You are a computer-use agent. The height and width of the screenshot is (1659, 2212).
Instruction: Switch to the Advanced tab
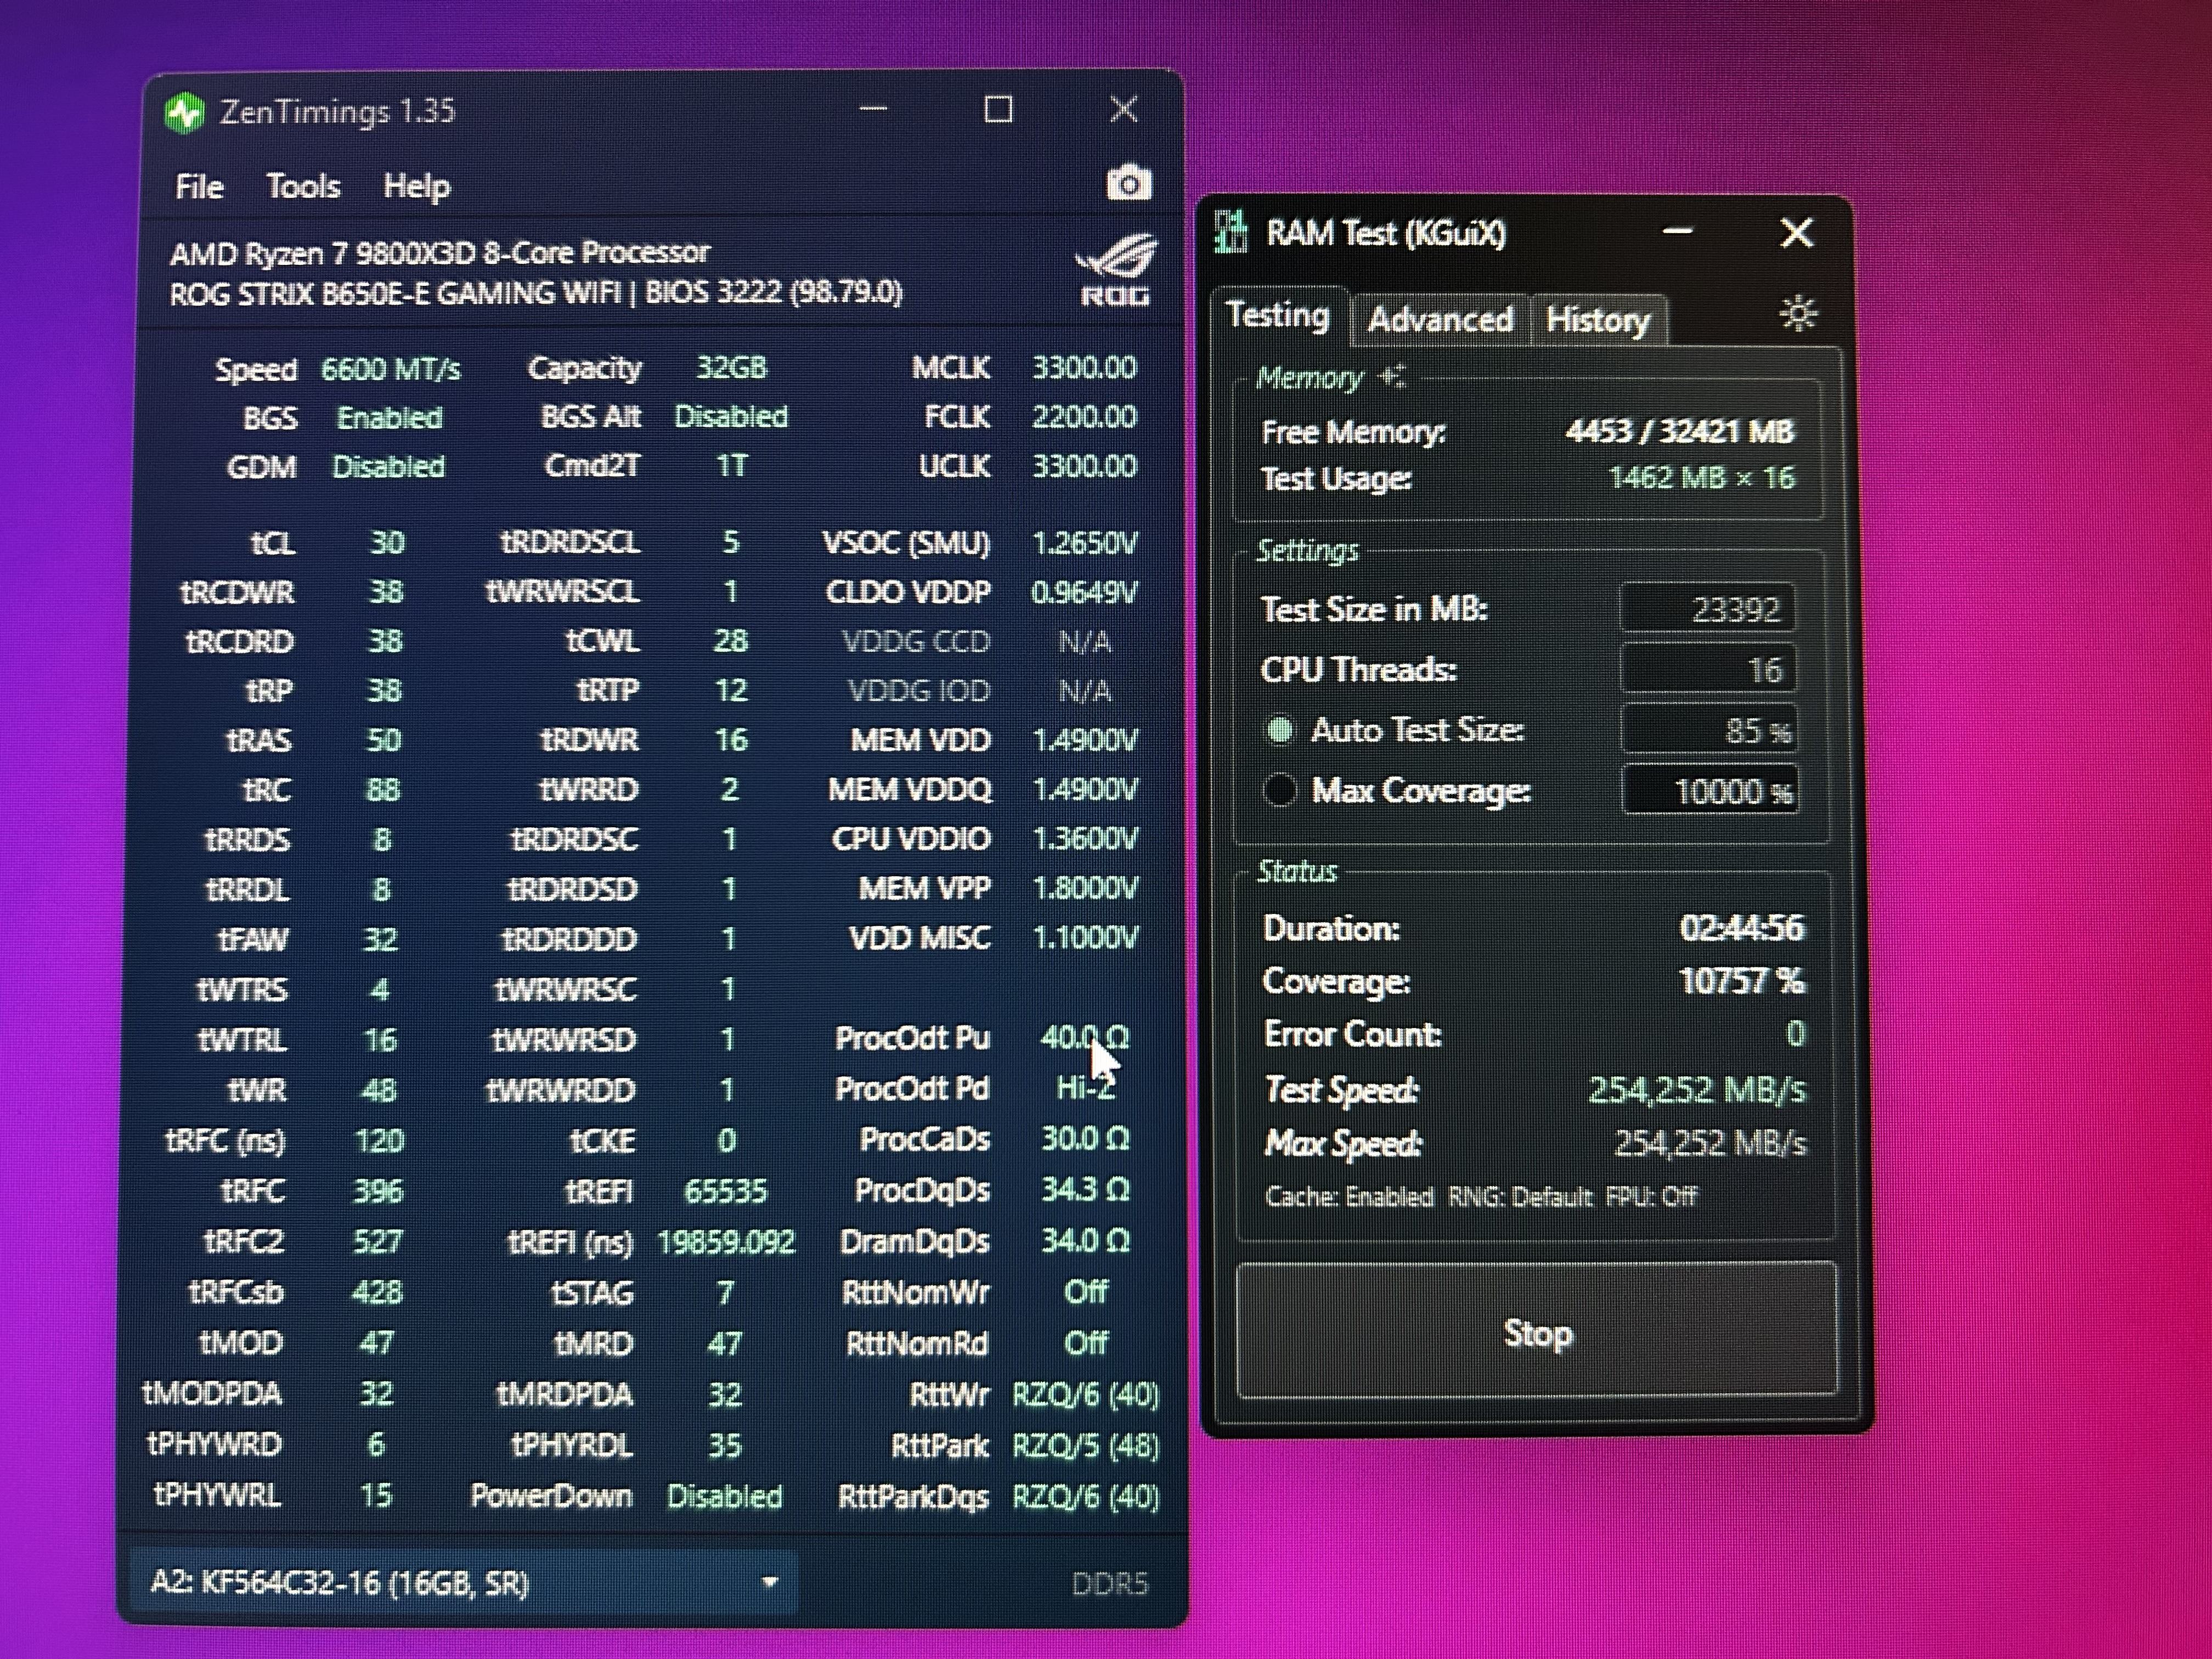point(1439,319)
